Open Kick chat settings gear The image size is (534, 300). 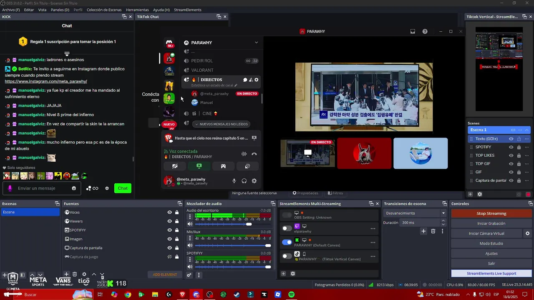point(107,188)
